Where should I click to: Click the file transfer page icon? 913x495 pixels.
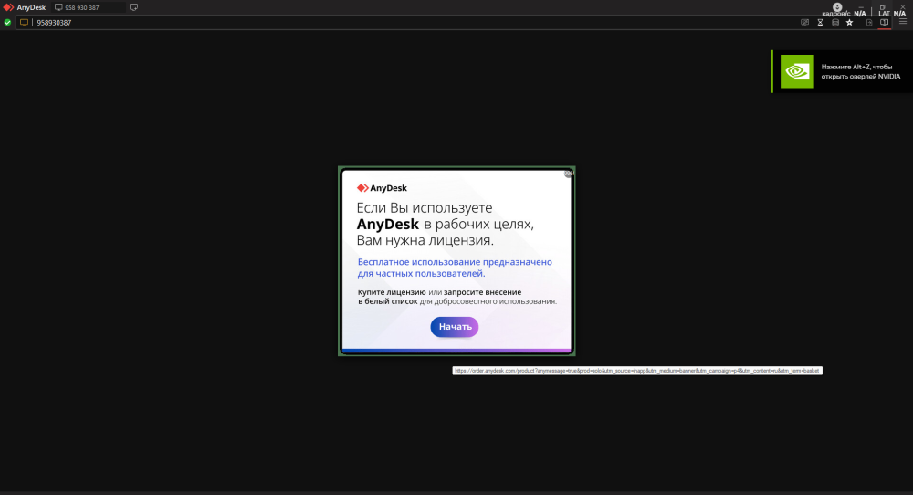point(869,23)
